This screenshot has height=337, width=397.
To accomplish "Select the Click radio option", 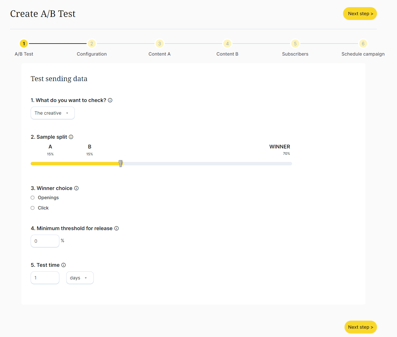I will 33,208.
